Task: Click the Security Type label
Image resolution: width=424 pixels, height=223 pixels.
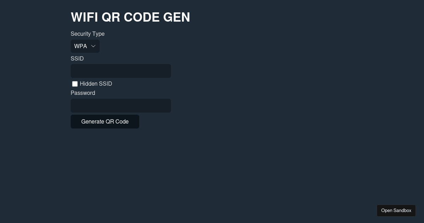Action: pyautogui.click(x=88, y=34)
